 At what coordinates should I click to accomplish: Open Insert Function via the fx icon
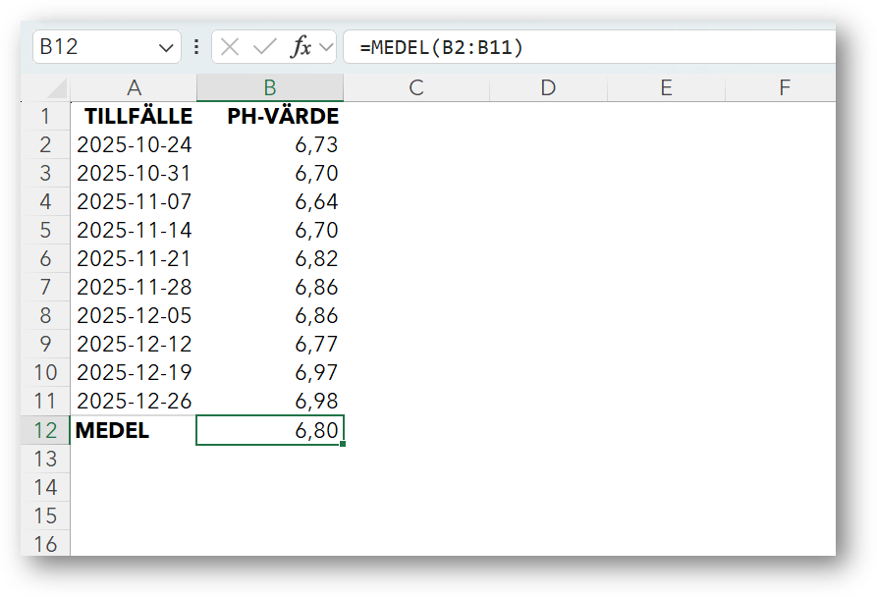tap(301, 47)
